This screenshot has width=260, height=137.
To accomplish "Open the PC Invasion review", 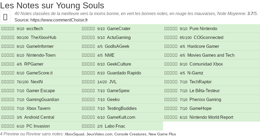I will pos(38,126).
